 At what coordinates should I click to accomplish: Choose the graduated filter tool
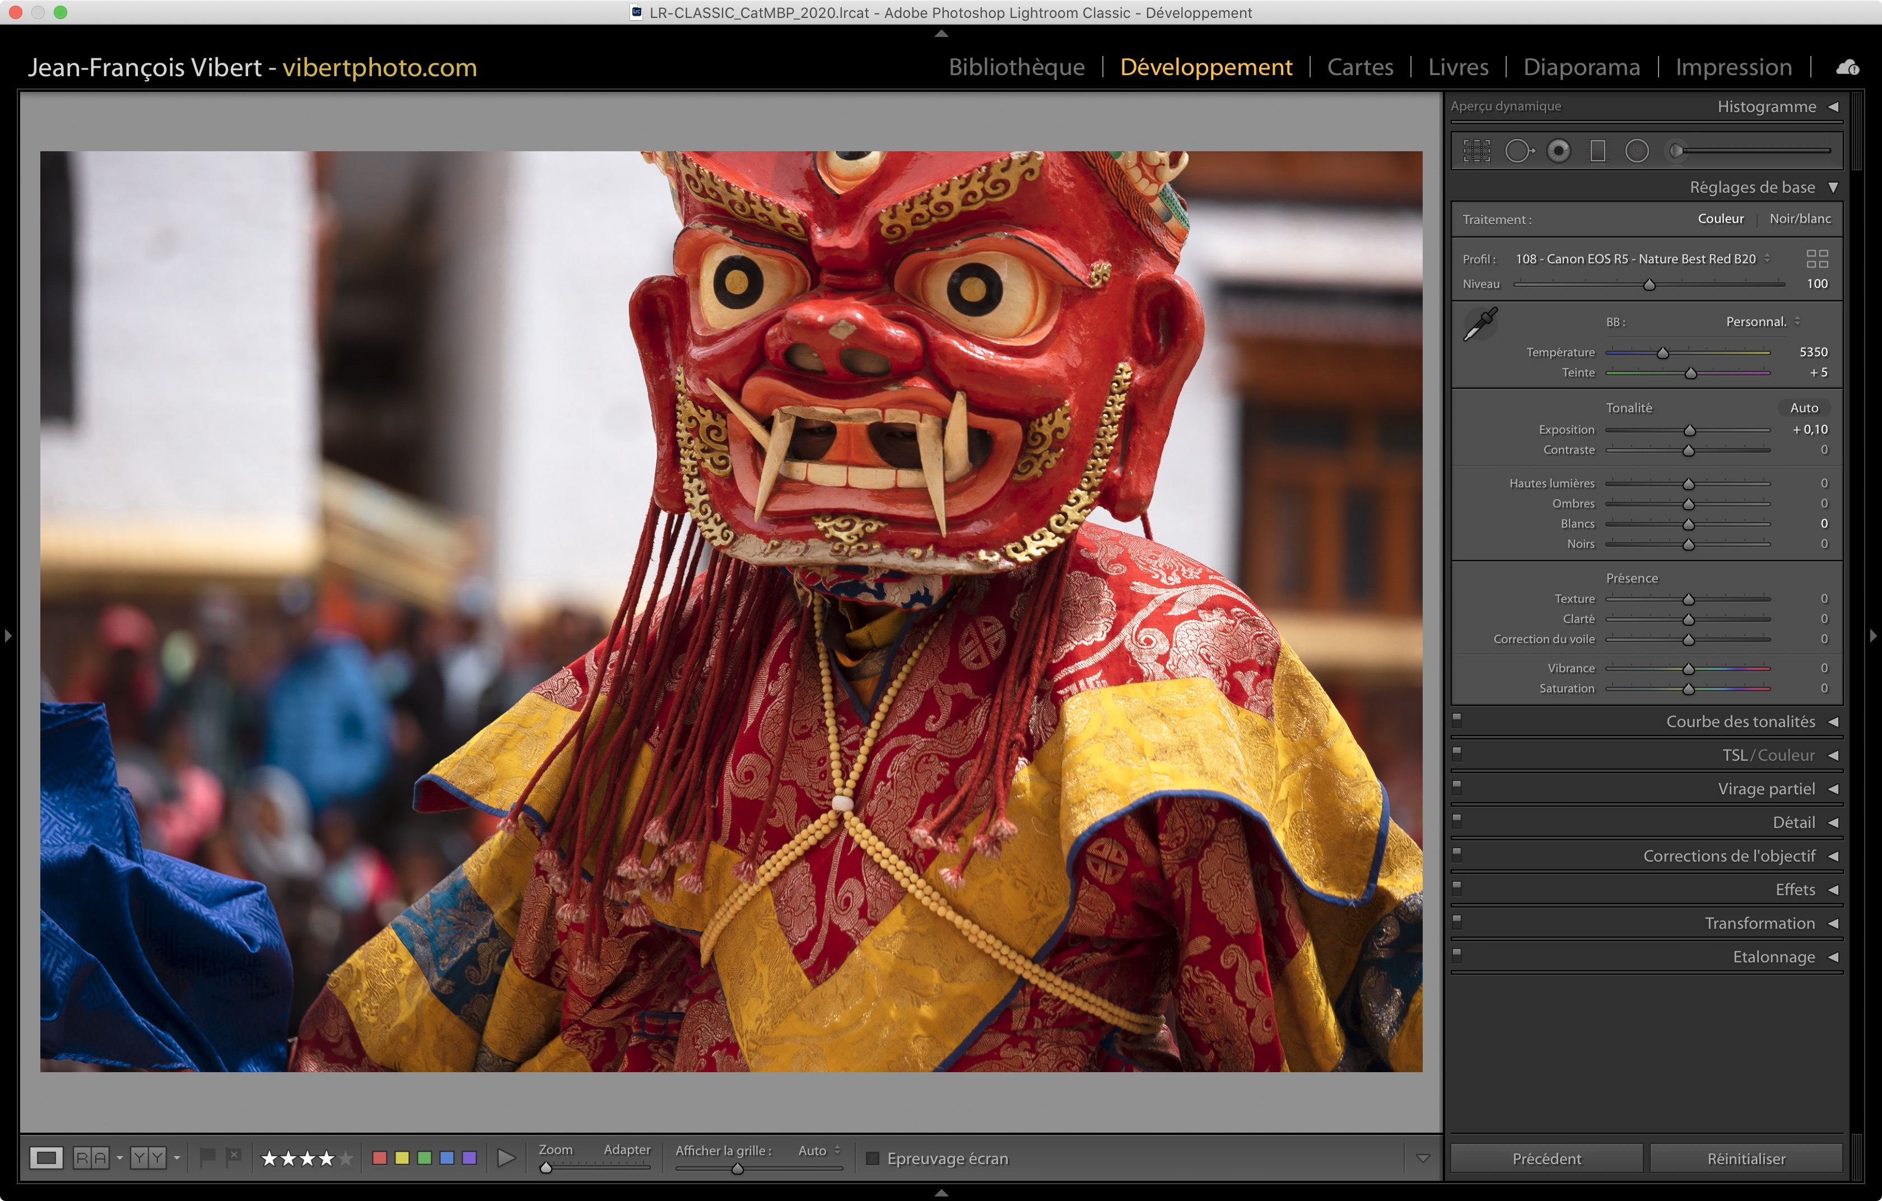[1597, 151]
